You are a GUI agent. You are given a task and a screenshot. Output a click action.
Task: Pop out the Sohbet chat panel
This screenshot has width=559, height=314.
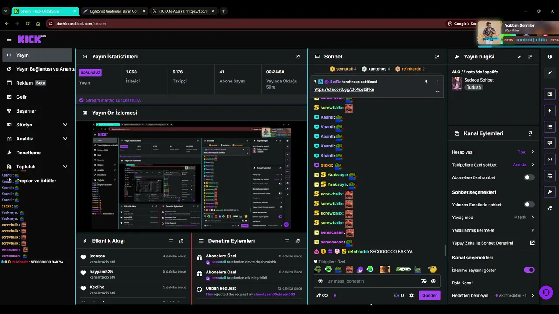[x=437, y=57]
